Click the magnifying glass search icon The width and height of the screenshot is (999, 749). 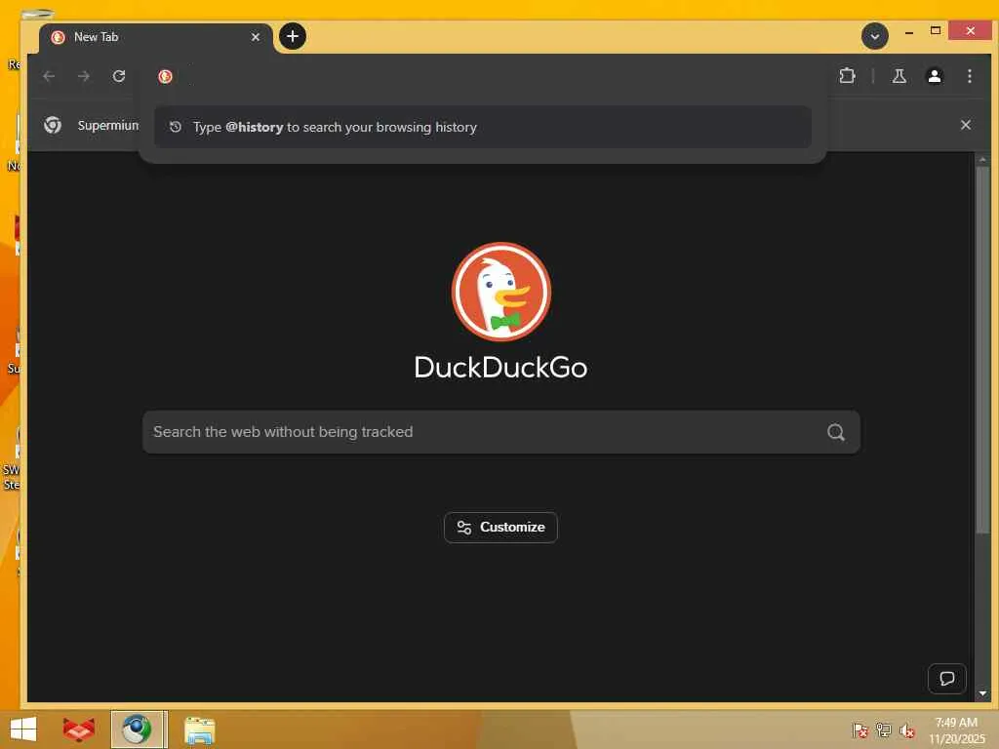(x=836, y=432)
